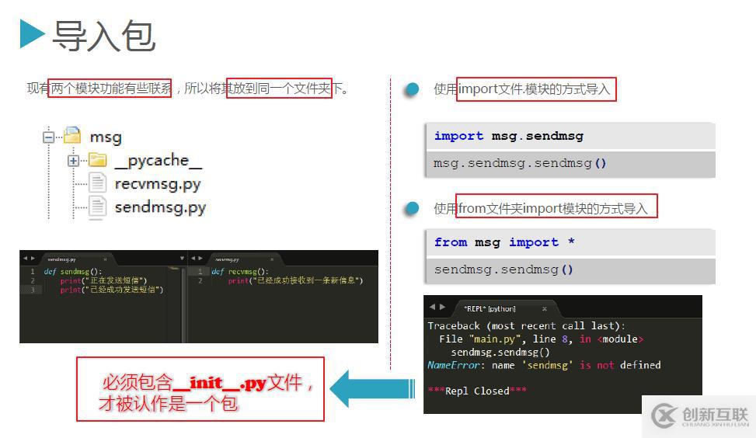Click the bullet next to the from文件夹import text

click(413, 208)
